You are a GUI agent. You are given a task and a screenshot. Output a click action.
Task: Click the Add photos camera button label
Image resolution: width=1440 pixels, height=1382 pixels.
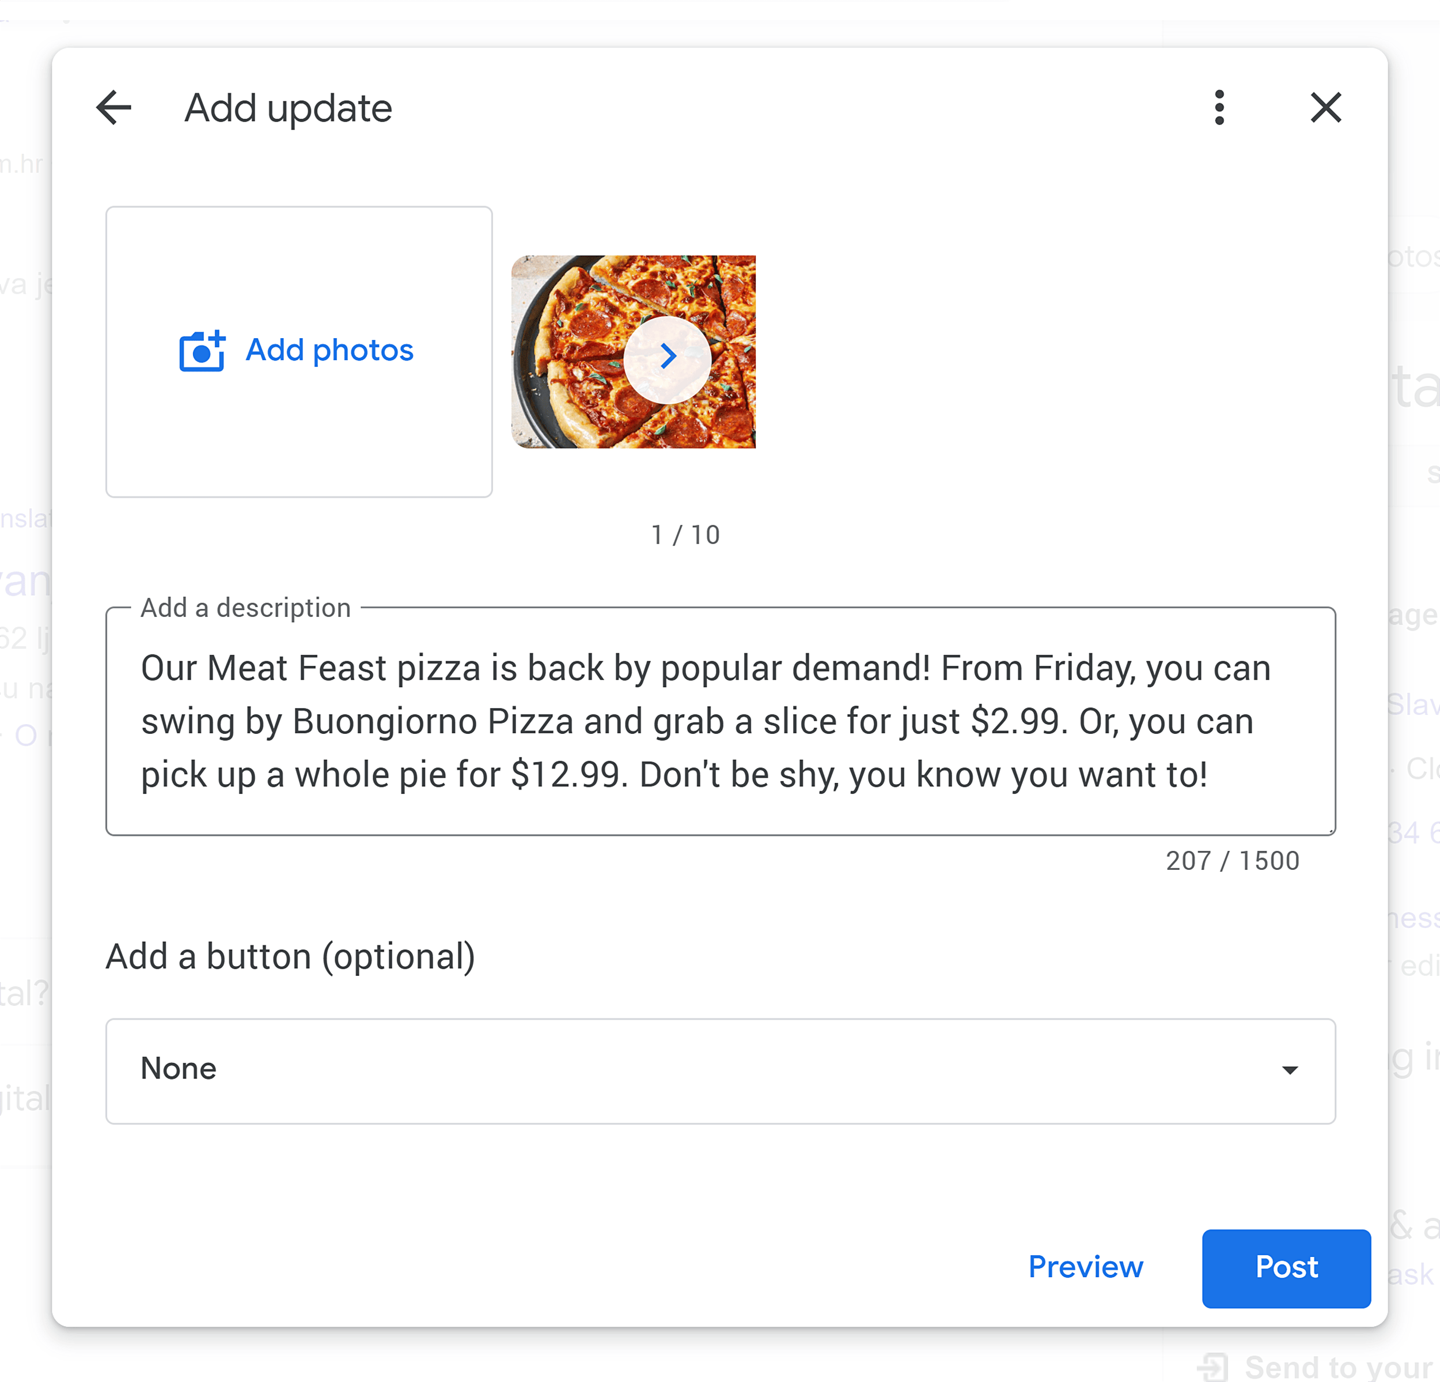coord(329,350)
